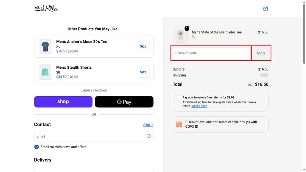Image resolution: width=306 pixels, height=172 pixels.
Task: Click the Total amount USD $16.50
Action: 258,84
